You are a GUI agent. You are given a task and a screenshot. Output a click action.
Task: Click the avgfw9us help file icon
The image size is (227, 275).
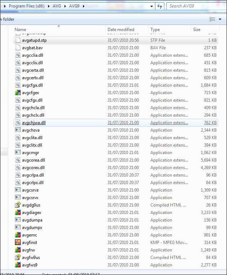coord(18,258)
